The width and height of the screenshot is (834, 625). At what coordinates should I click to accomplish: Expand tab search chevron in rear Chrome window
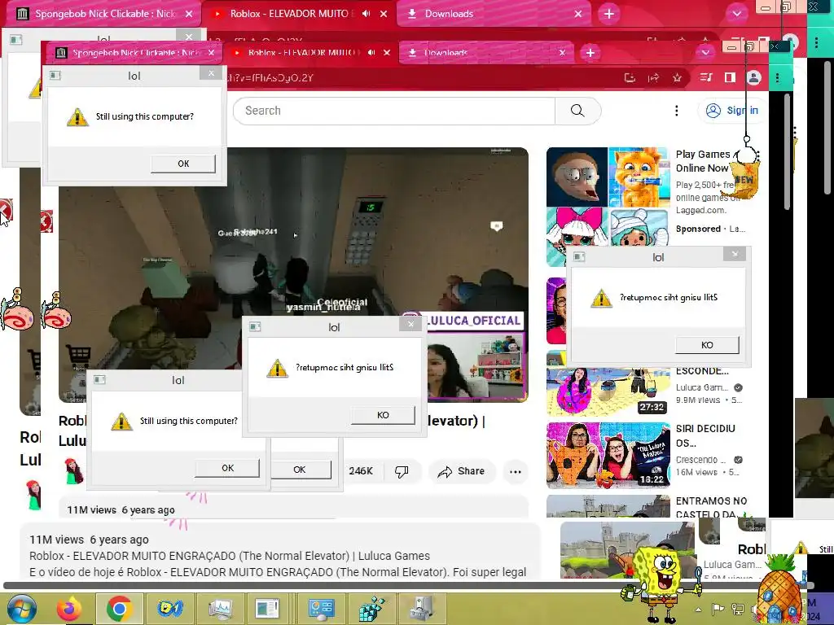coord(736,14)
